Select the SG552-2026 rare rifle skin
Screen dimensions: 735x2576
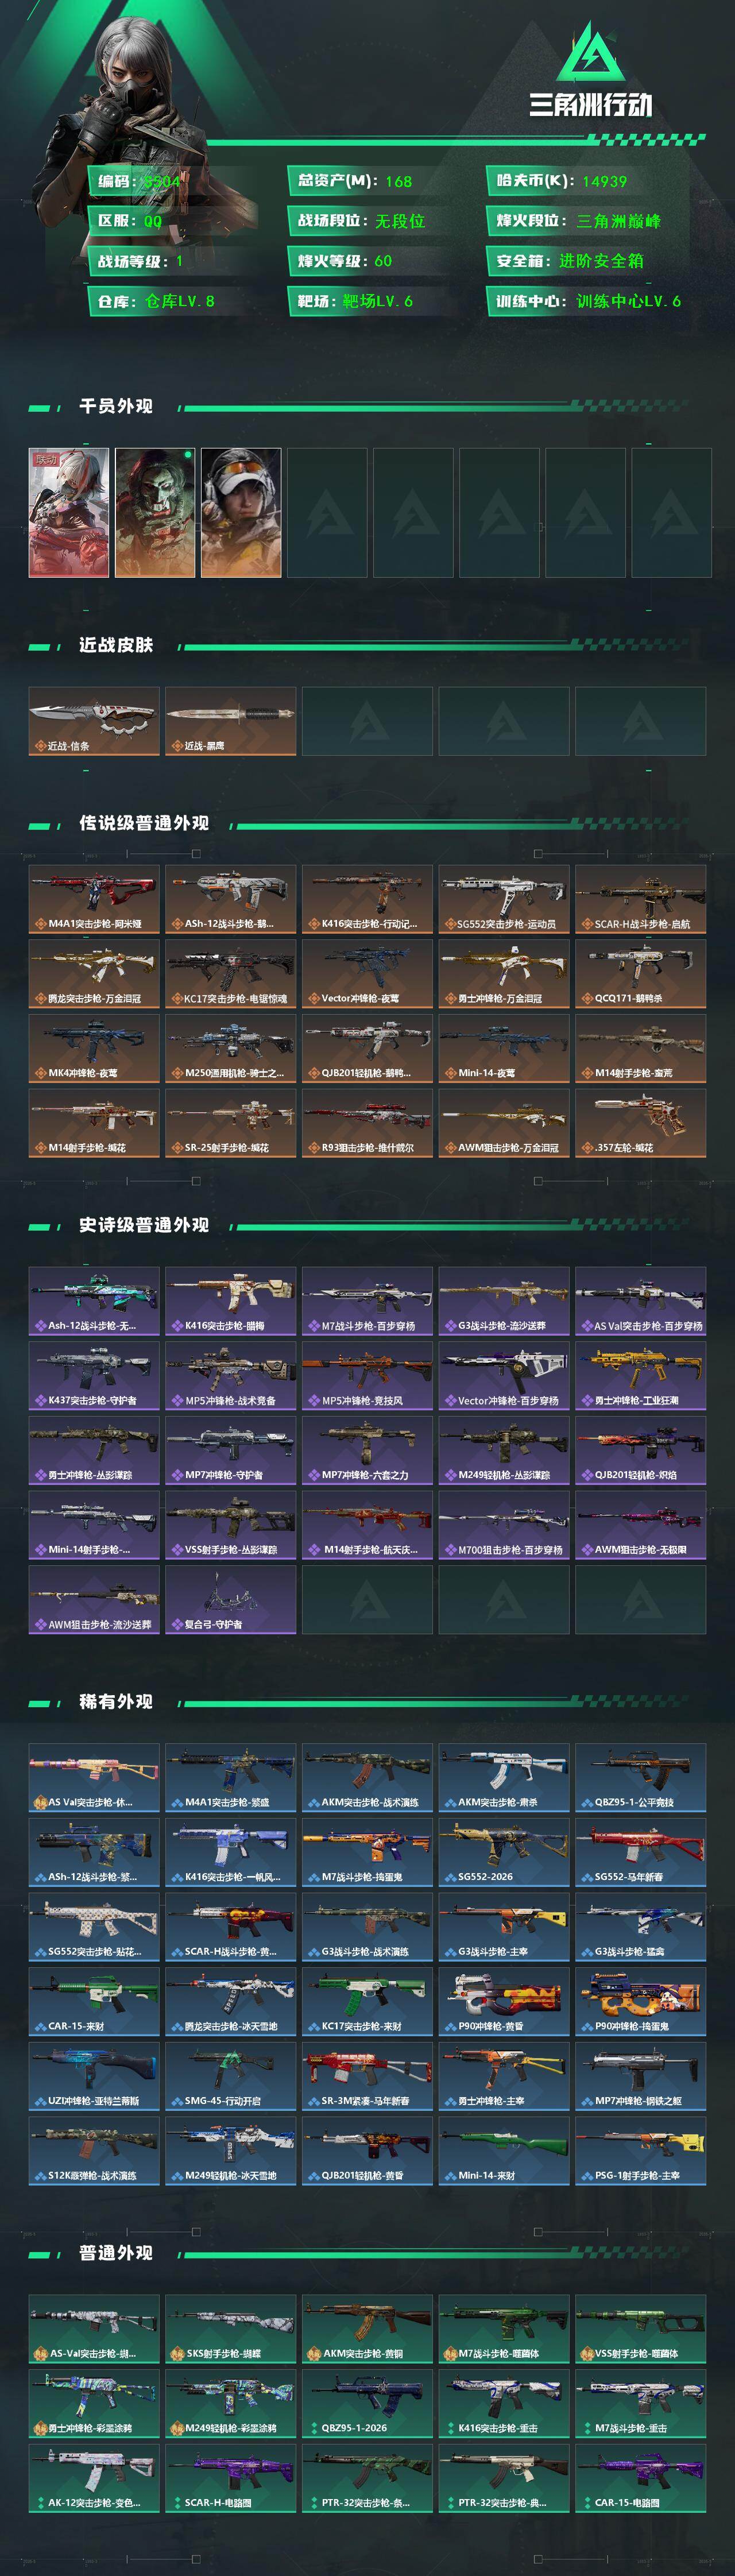tap(504, 1852)
